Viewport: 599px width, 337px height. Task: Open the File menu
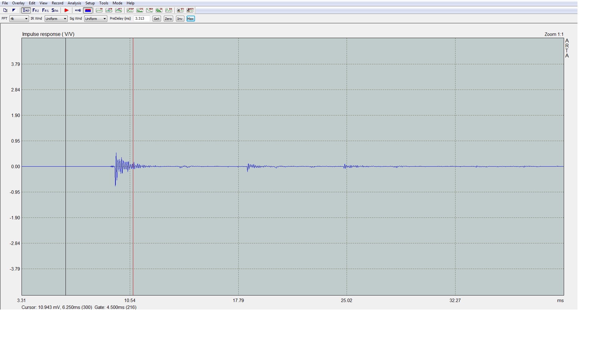5,3
